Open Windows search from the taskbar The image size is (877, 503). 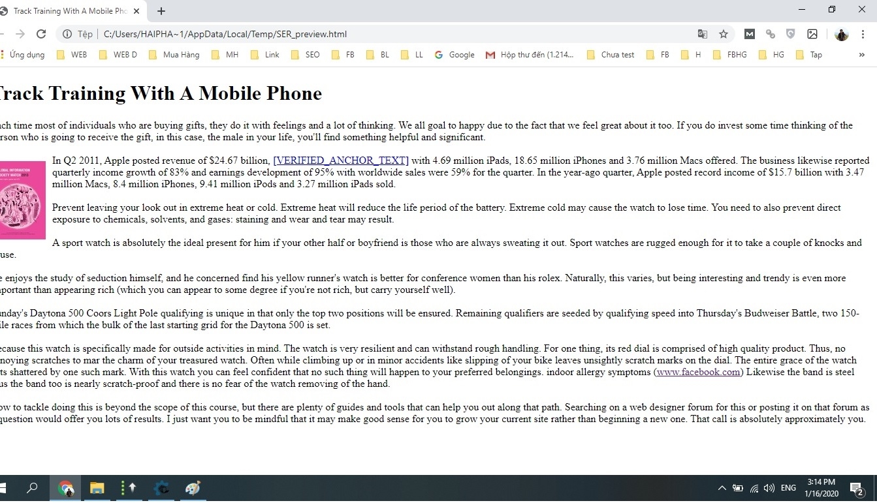pos(32,488)
